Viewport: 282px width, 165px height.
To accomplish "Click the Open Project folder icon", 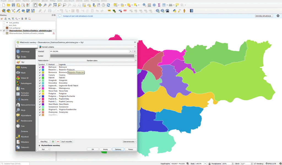I will click(x=8, y=5).
